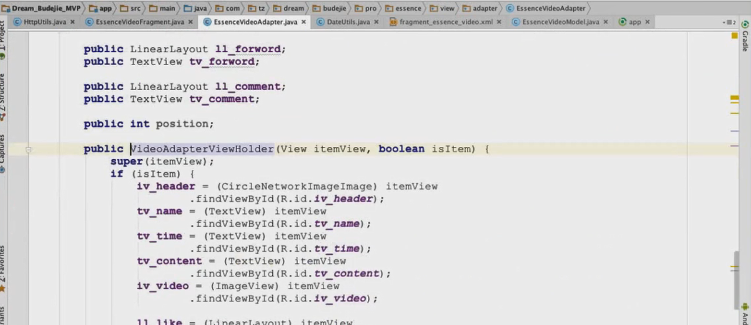Screen dimensions: 751x325
Task: Click the EssenceVideoAdapter class breadcrumb
Action: point(546,8)
